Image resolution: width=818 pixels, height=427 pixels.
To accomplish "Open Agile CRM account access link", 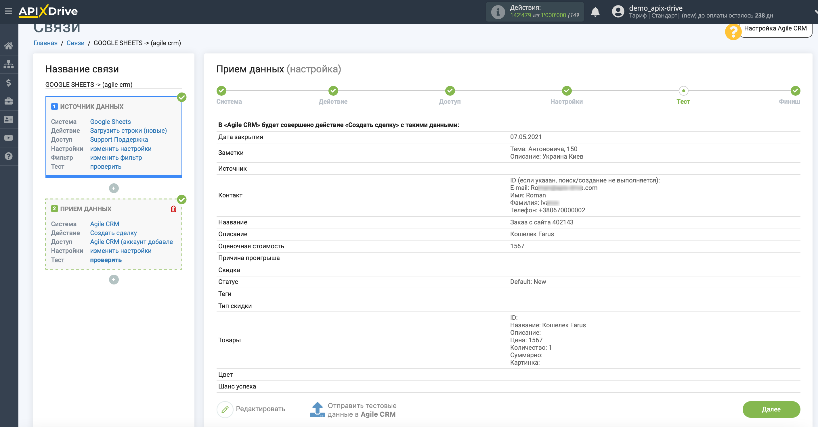I will pyautogui.click(x=131, y=242).
